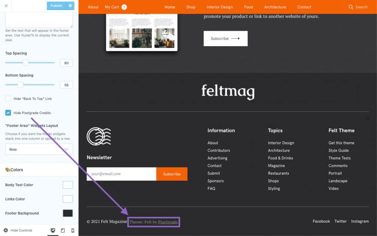The image size is (377, 236).
Task: Click the Publish button
Action: (x=56, y=6)
